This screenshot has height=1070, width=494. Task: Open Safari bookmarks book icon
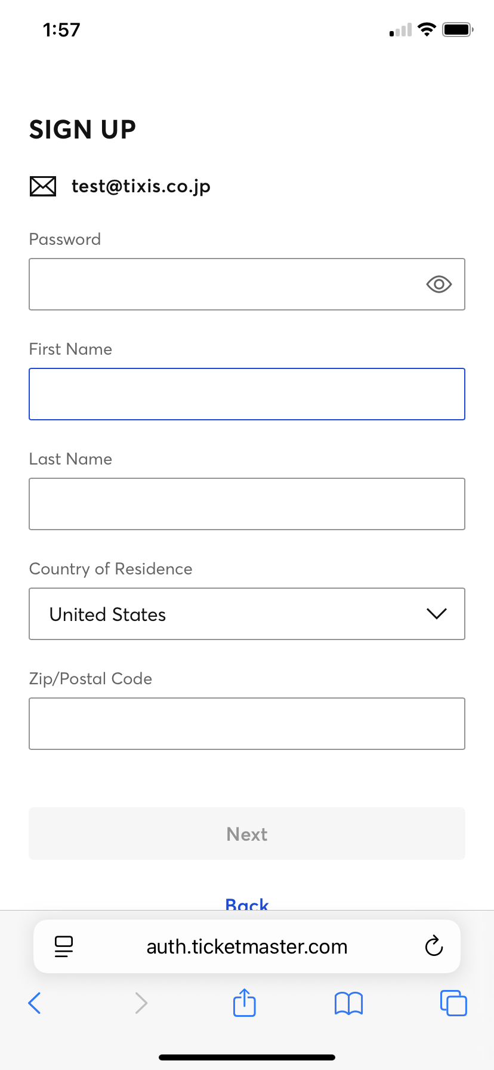348,1003
